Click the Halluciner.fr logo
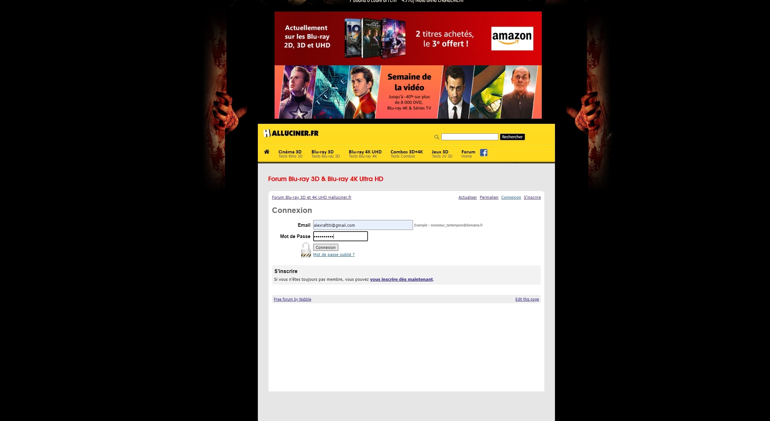 click(291, 133)
